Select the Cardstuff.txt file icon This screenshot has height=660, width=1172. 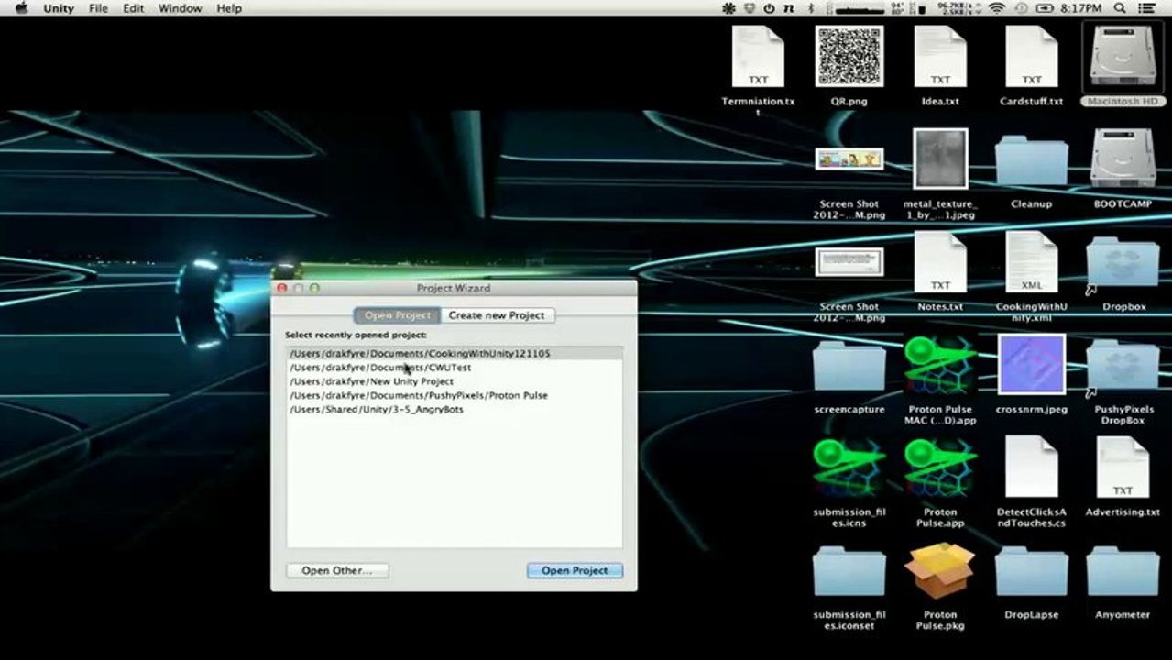1032,57
